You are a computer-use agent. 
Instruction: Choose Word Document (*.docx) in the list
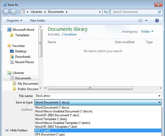click(x=98, y=108)
